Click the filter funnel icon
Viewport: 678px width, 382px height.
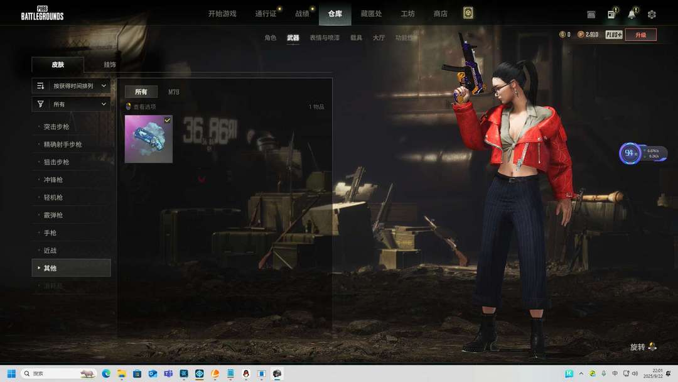pyautogui.click(x=40, y=104)
